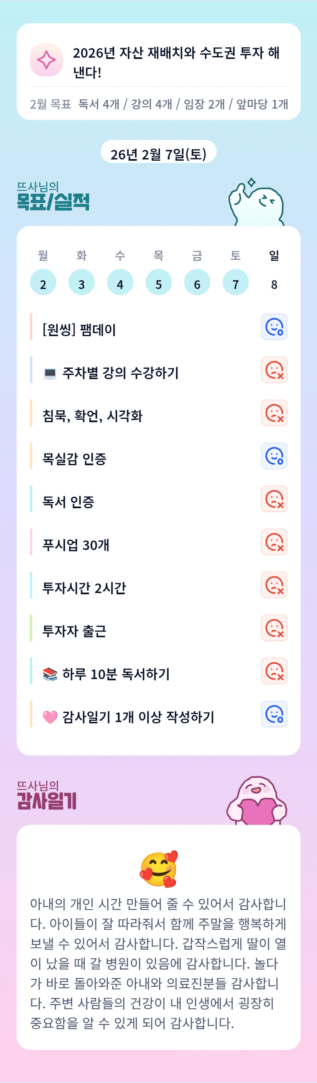Image resolution: width=317 pixels, height=1083 pixels.
Task: Click failed face icon for 주차별 강의 수강하기
Action: pyautogui.click(x=274, y=370)
